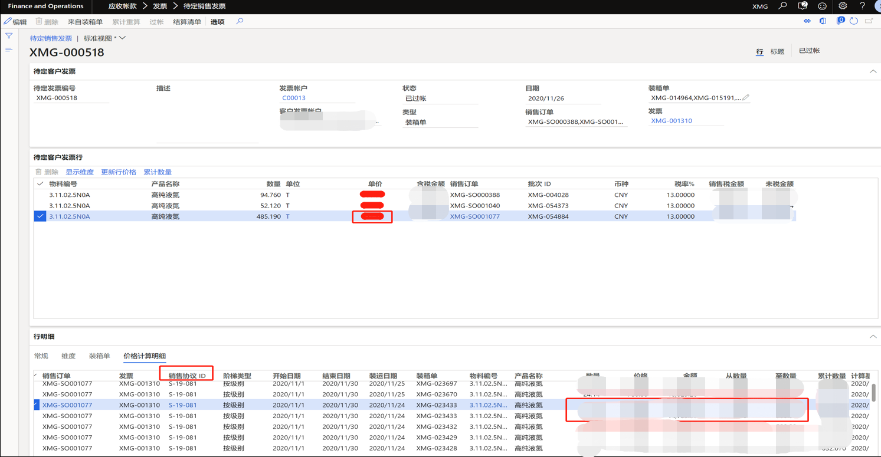Click the empty 描述 input field
The height and width of the screenshot is (457, 881).
click(x=208, y=118)
